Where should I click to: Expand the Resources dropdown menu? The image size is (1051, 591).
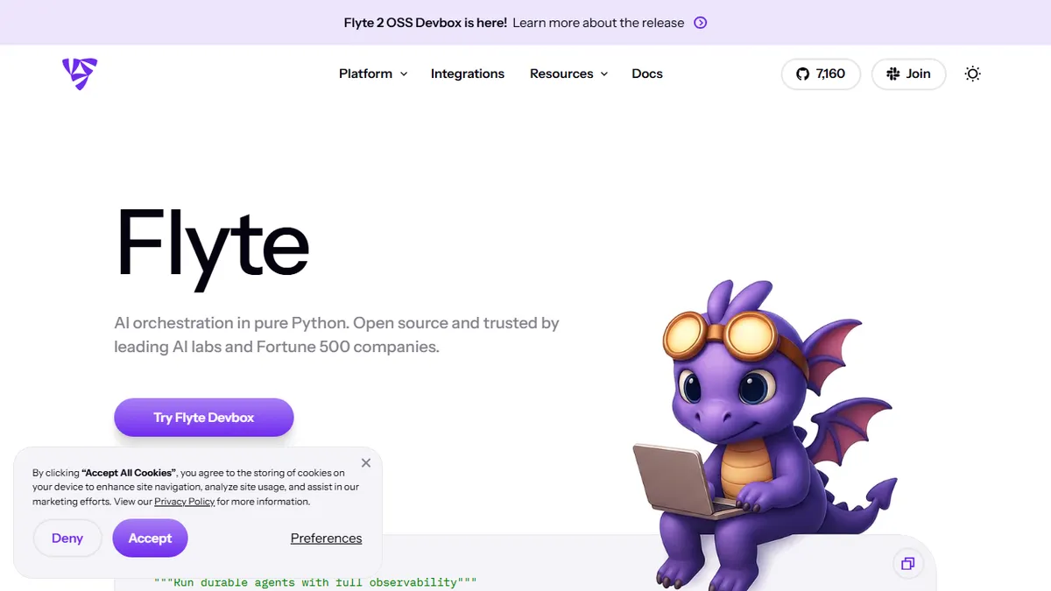(x=568, y=74)
